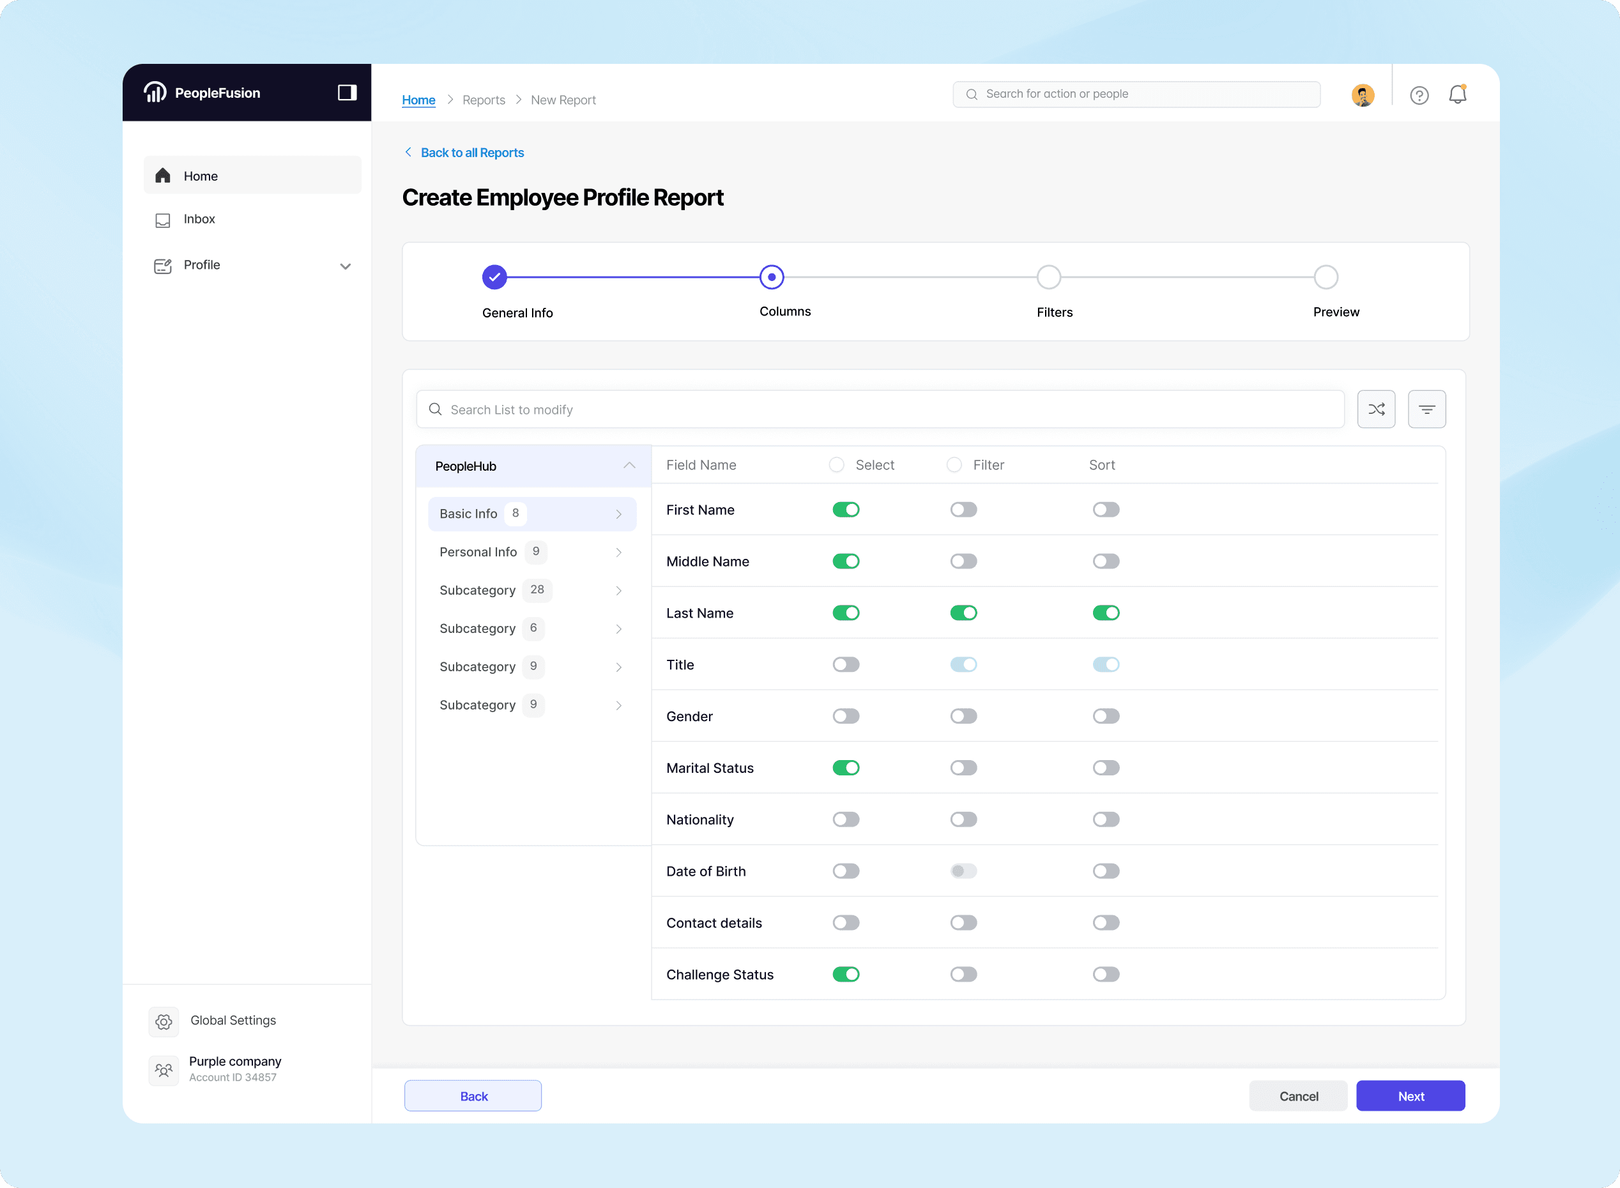Select the Filter column radio button
This screenshot has width=1620, height=1188.
954,465
